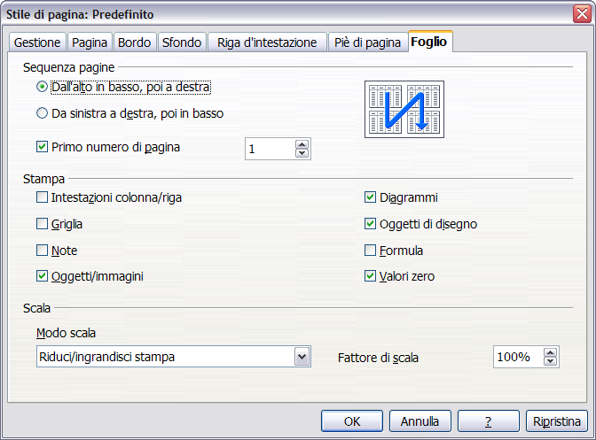596x440 pixels.
Task: Confirm with the OK button
Action: pos(352,421)
